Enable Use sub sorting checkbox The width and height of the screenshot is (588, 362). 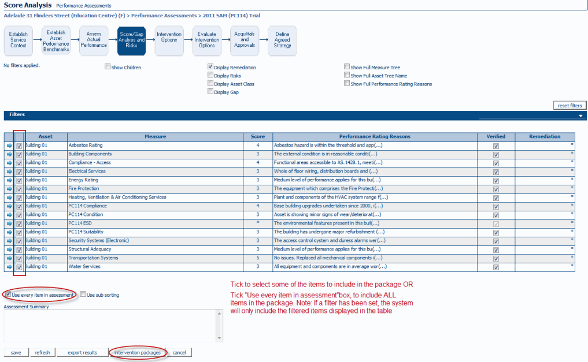pyautogui.click(x=83, y=294)
